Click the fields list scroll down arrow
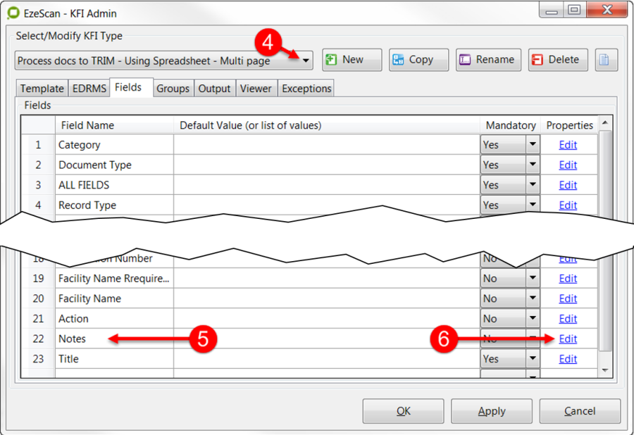This screenshot has width=634, height=435. tap(604, 370)
